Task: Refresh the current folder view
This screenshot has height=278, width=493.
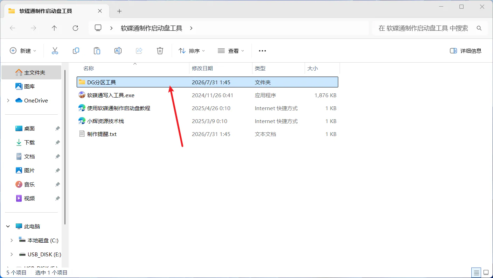Action: (x=75, y=28)
